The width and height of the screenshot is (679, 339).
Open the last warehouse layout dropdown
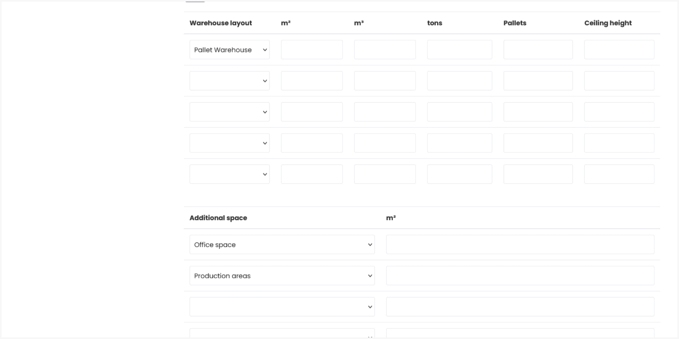(x=229, y=174)
